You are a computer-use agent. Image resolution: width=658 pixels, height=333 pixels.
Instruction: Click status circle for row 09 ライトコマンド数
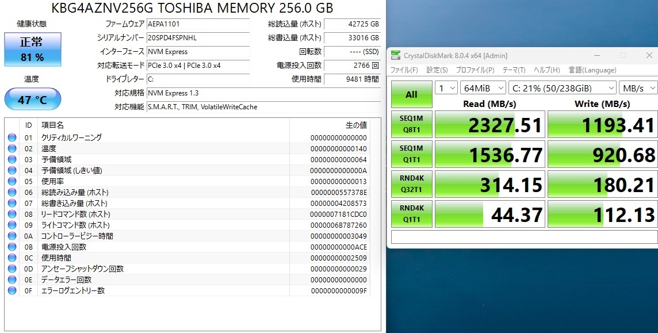pos(12,224)
